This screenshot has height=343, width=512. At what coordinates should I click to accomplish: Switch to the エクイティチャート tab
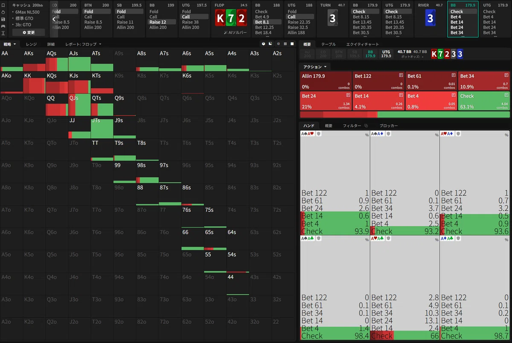point(362,44)
